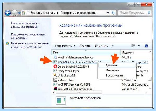The image size is (156, 111).
Task: Open recent pages dropdown beside navigation arrows
Action: pyautogui.click(x=19, y=13)
